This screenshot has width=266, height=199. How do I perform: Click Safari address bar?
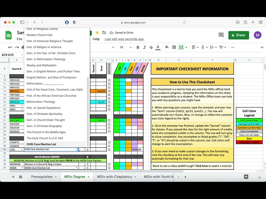pyautogui.click(x=133, y=22)
